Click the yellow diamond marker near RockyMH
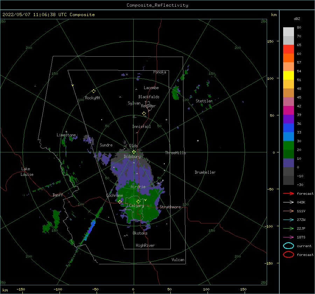This screenshot has width=315, height=294. tap(93, 91)
